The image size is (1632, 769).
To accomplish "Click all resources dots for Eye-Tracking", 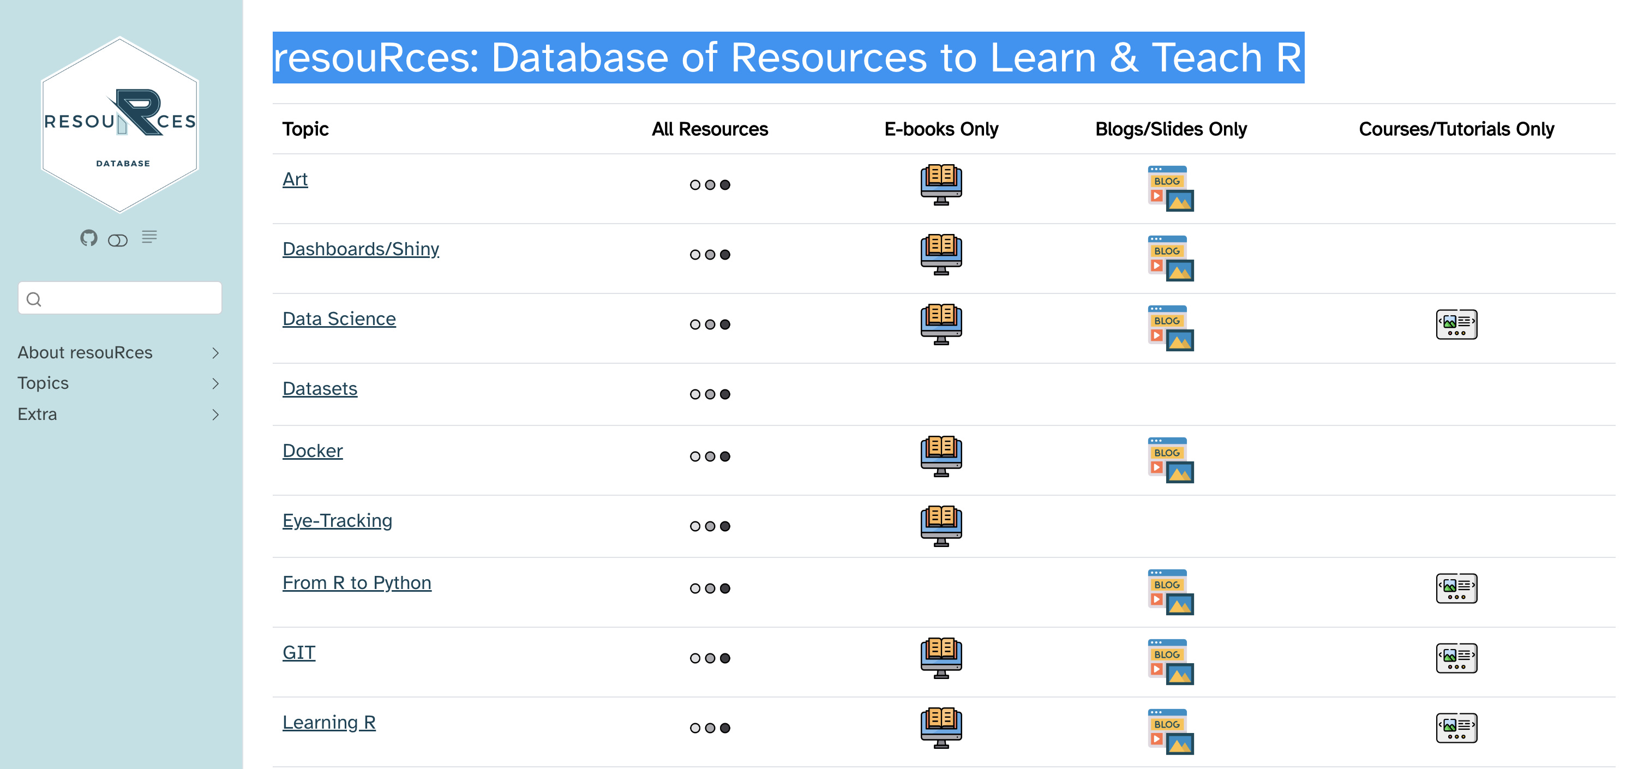I will 710,526.
